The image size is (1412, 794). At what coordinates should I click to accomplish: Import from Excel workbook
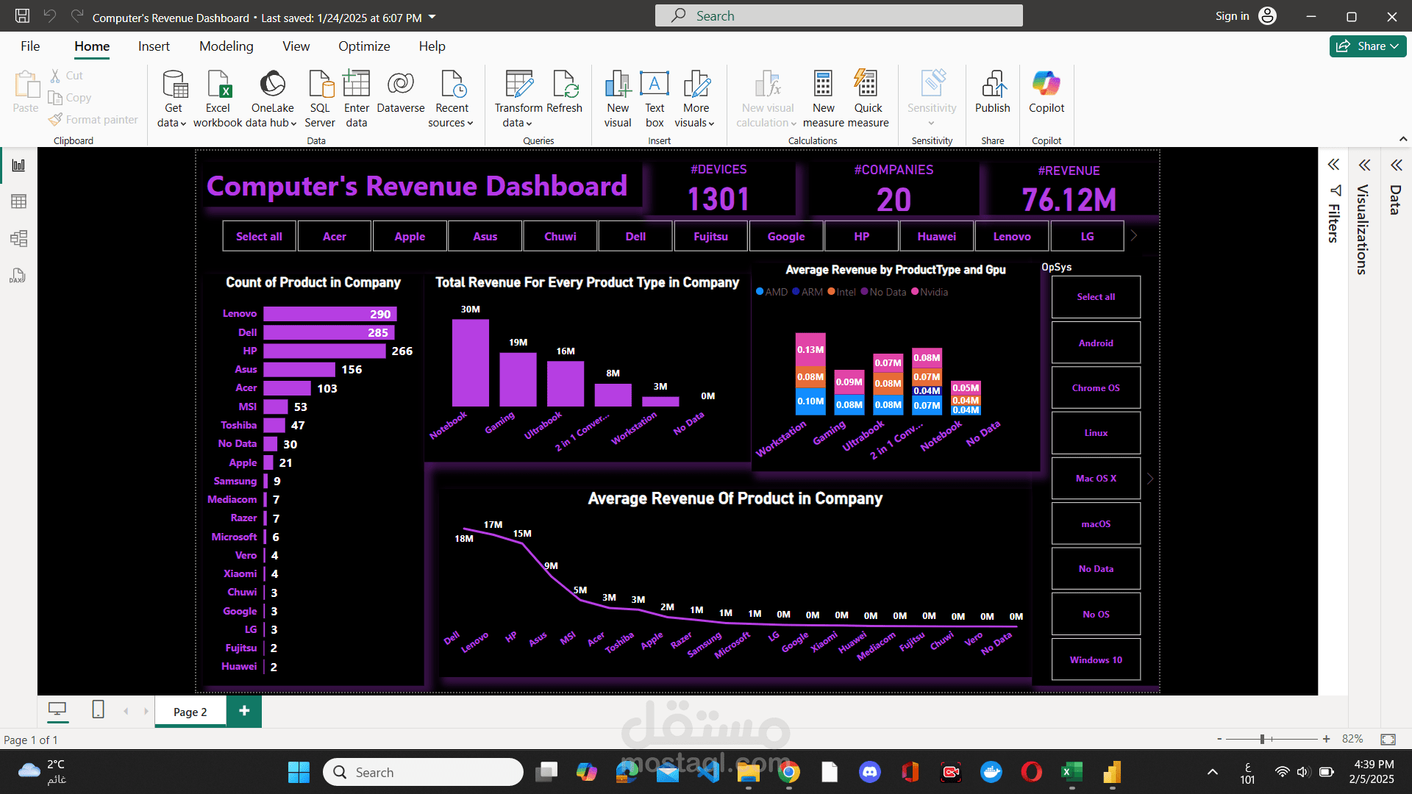(x=218, y=99)
